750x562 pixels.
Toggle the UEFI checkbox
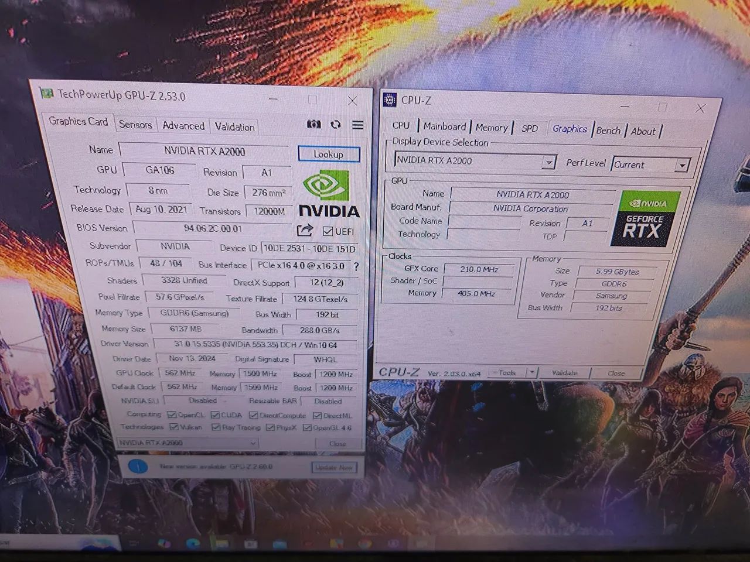328,231
